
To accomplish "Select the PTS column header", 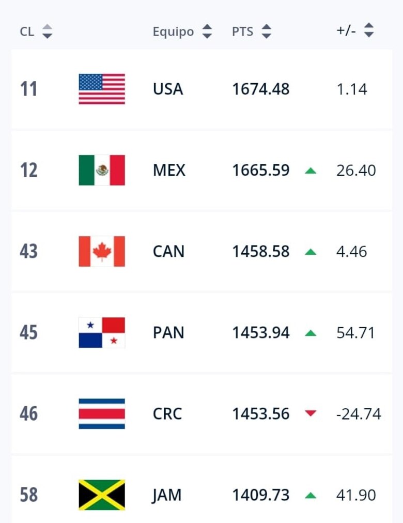I will pyautogui.click(x=243, y=31).
